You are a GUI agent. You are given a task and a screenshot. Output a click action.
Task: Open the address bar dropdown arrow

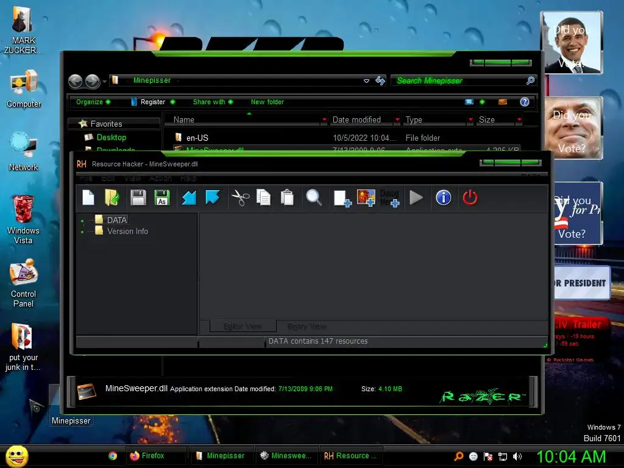pyautogui.click(x=366, y=81)
